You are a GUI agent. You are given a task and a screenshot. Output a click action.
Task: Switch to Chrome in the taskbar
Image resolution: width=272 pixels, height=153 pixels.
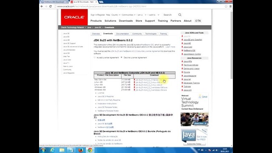(x=90, y=150)
